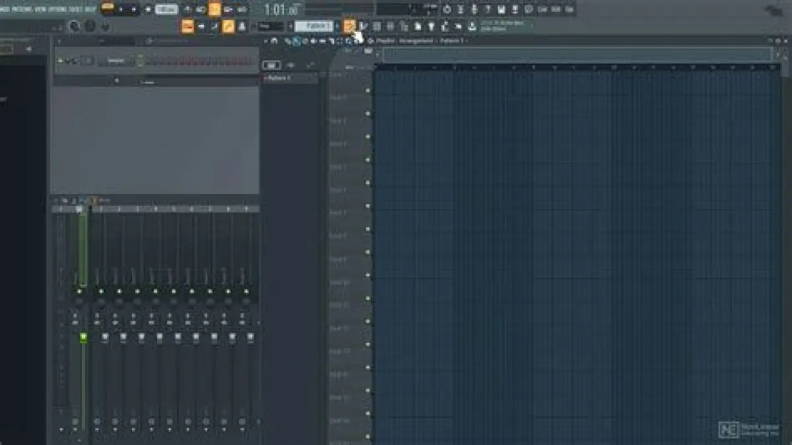The height and width of the screenshot is (445, 792).
Task: Open the Piano roll view
Action: [x=363, y=26]
